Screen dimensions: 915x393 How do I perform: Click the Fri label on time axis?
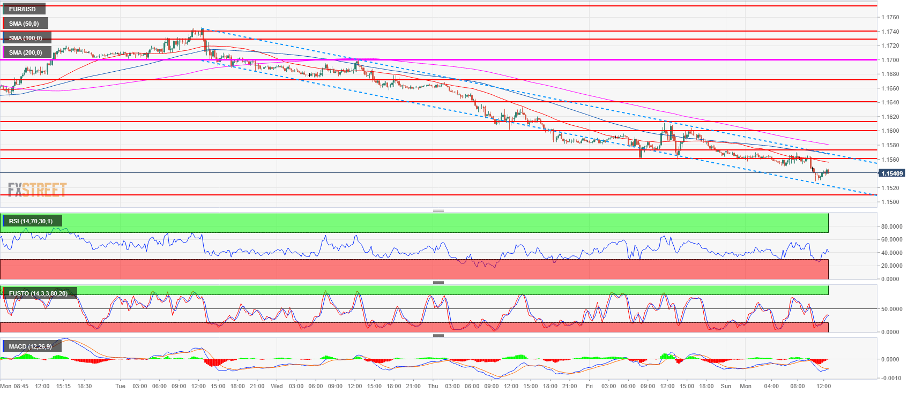[589, 386]
